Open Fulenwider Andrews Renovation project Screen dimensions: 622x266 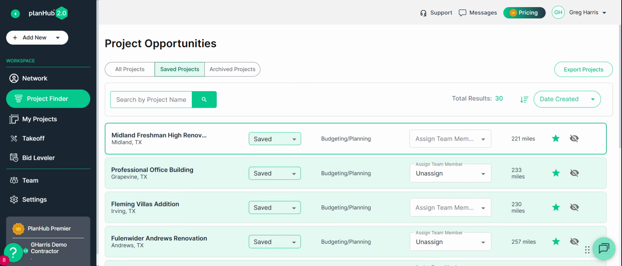[x=159, y=238]
